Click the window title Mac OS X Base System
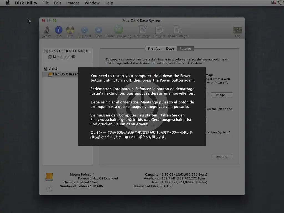284x213 pixels. click(142, 21)
